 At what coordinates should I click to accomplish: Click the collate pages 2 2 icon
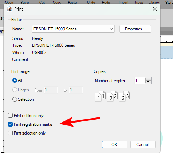pos(112,96)
